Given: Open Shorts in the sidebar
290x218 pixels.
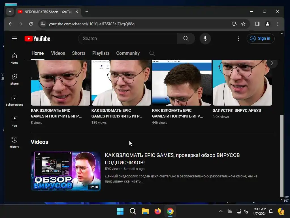Looking at the screenshot, I should pos(14,79).
